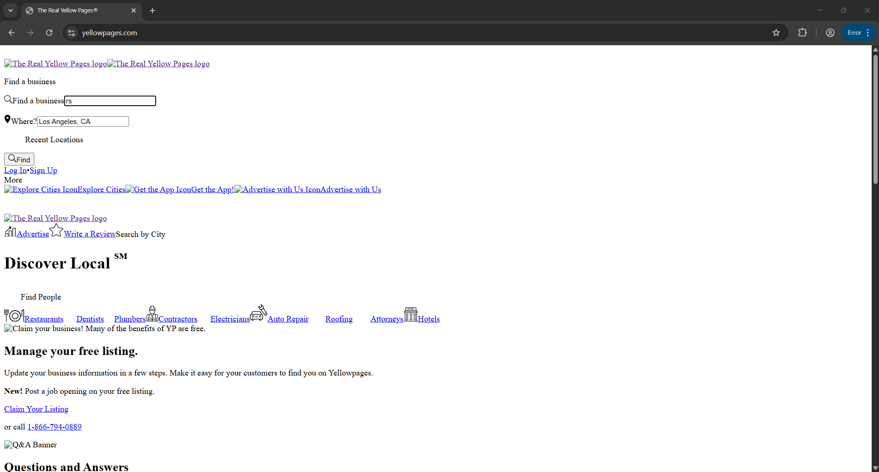Expand the tab search chevron

10,10
